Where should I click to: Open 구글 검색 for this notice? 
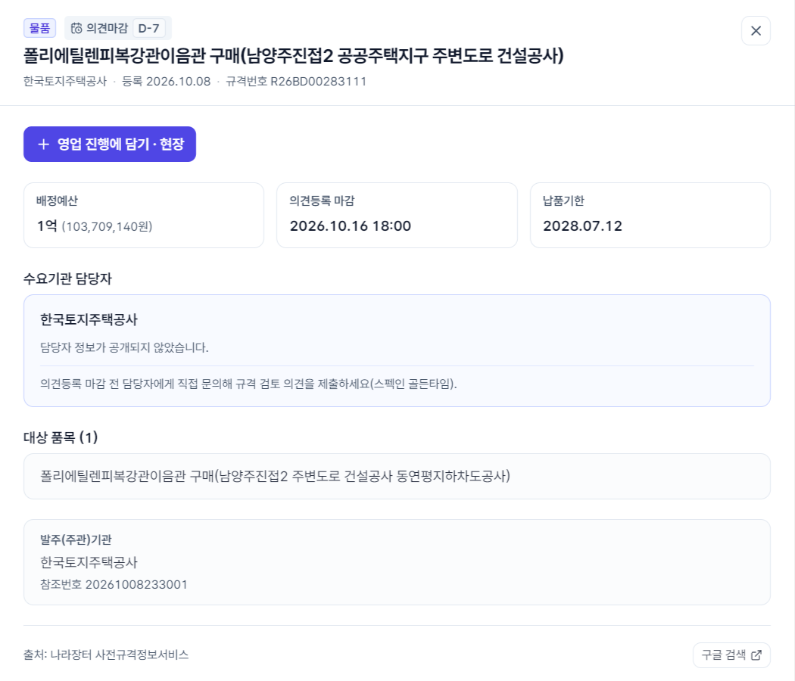(731, 655)
